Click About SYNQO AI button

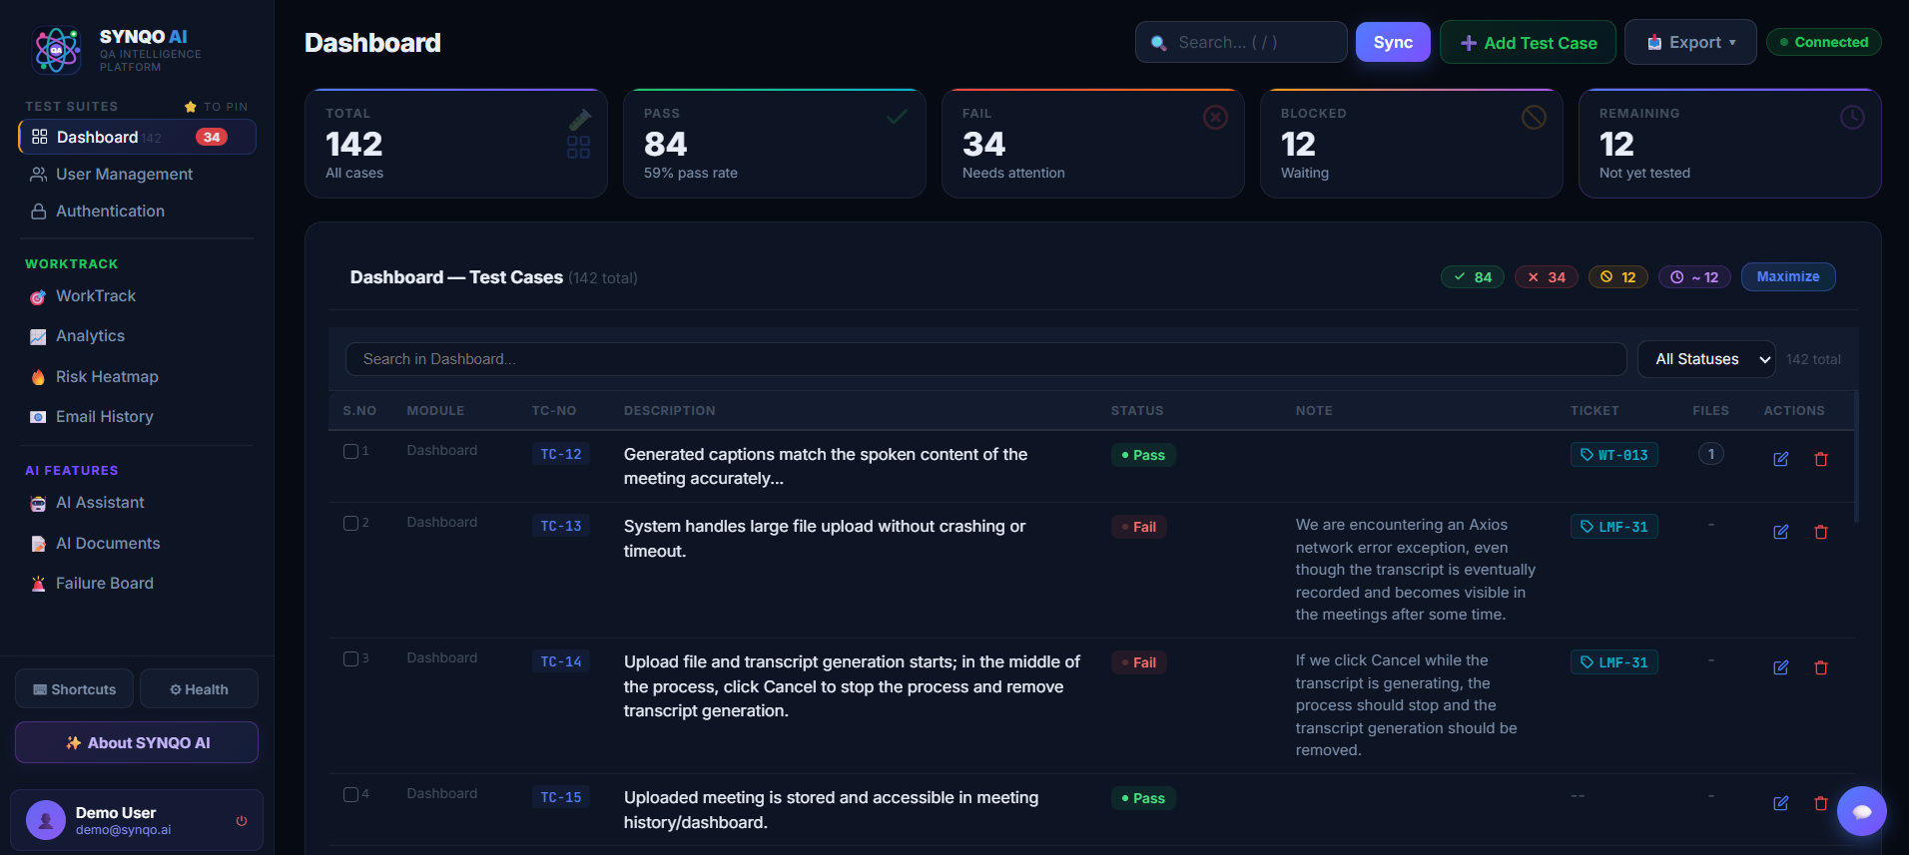137,742
